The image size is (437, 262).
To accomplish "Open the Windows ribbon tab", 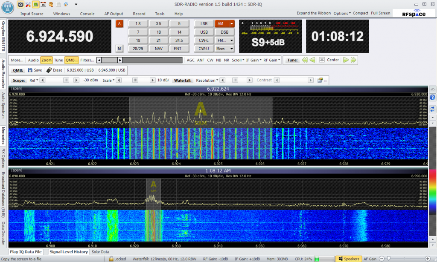I will click(x=61, y=14).
